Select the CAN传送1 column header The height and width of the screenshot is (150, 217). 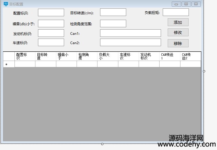click(x=170, y=56)
